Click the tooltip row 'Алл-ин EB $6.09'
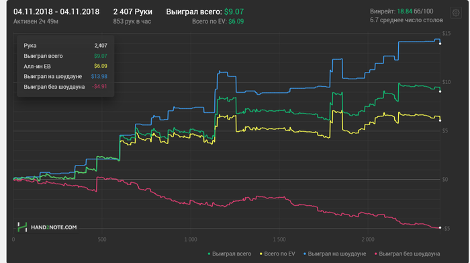The image size is (470, 263). [65, 66]
